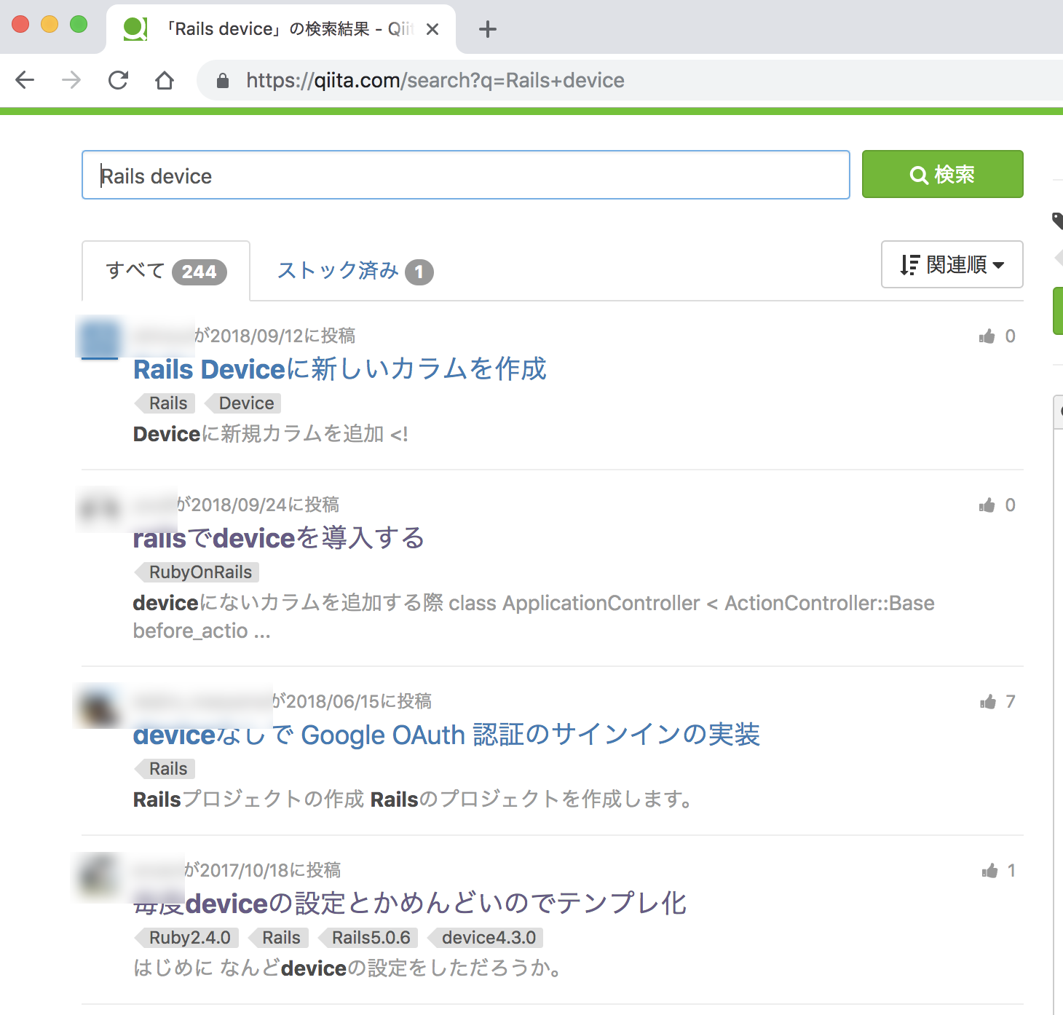Switch to the ストック済み tab
Viewport: 1063px width, 1015px height.
354,271
